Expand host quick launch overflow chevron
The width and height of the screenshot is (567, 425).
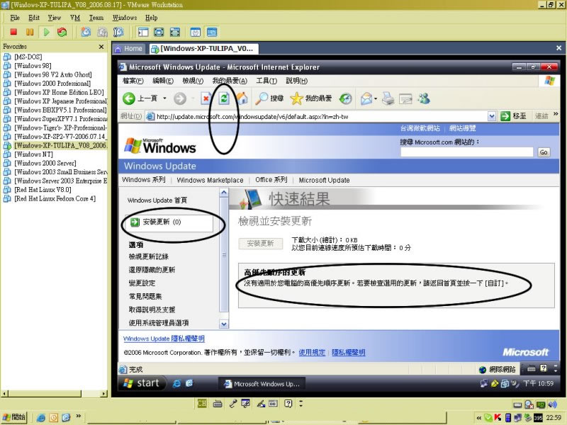coord(79,416)
